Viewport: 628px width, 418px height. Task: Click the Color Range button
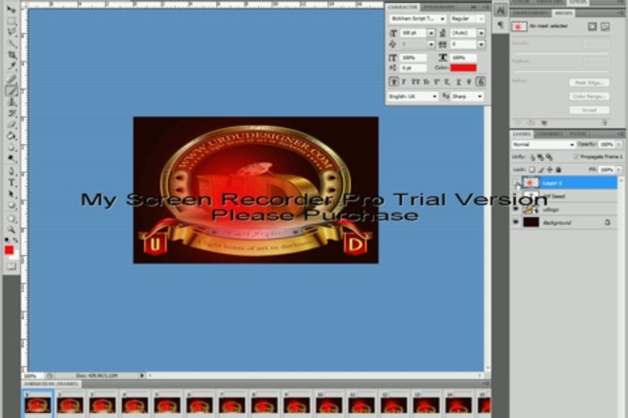pyautogui.click(x=589, y=96)
